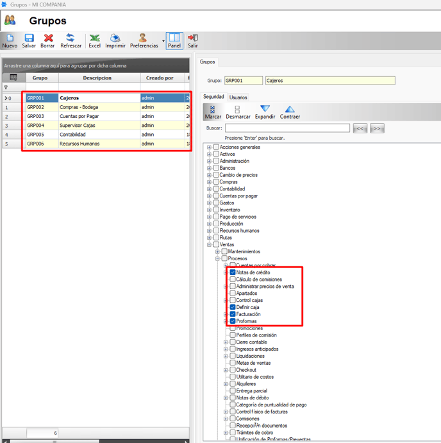Check the Entrega parcial checkbox
Screen dimensions: 441x443
(x=233, y=390)
